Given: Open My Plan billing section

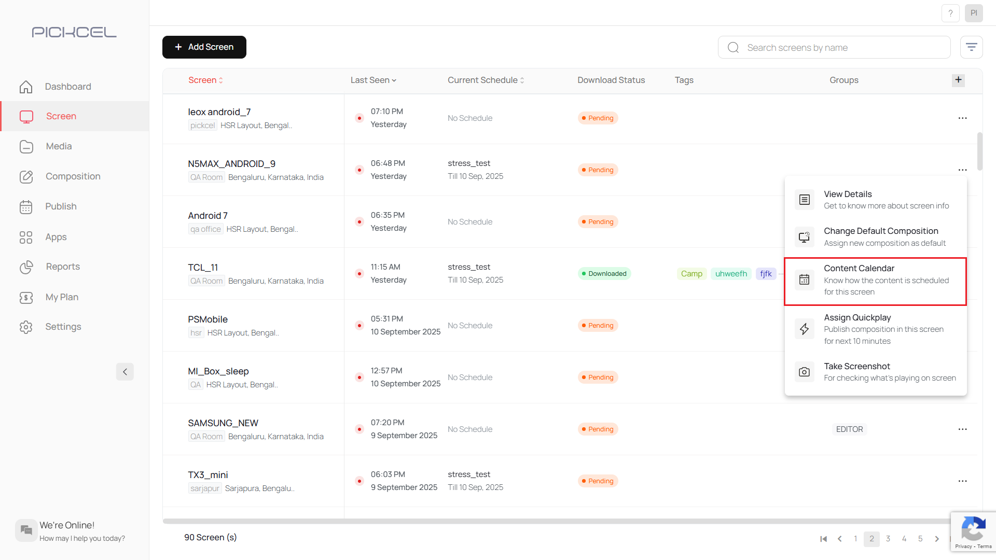Looking at the screenshot, I should tap(62, 297).
